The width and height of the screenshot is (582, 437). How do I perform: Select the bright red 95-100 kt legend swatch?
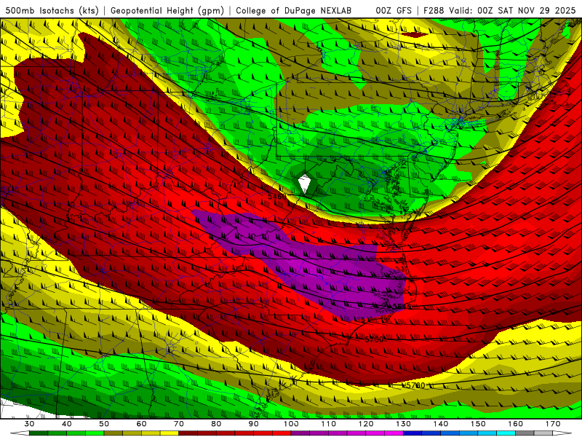pos(282,433)
